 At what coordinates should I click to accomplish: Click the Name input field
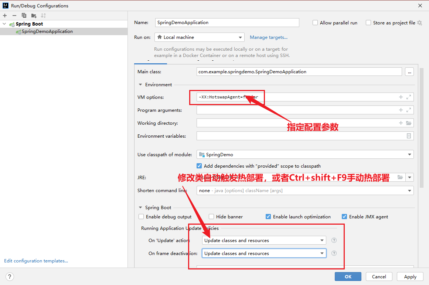pos(227,23)
